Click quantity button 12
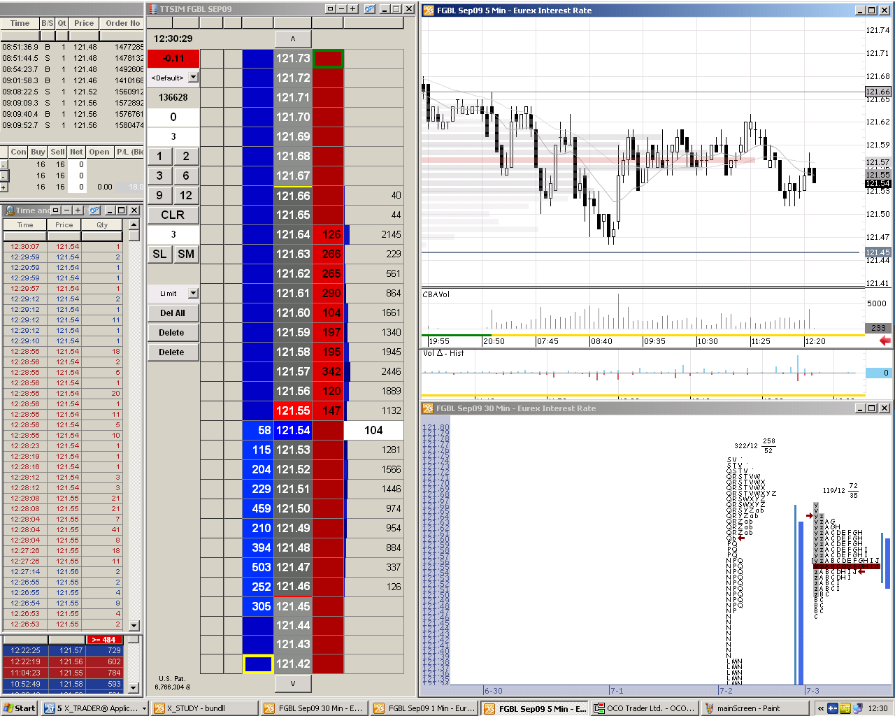Screen dimensions: 895x716 tap(186, 195)
